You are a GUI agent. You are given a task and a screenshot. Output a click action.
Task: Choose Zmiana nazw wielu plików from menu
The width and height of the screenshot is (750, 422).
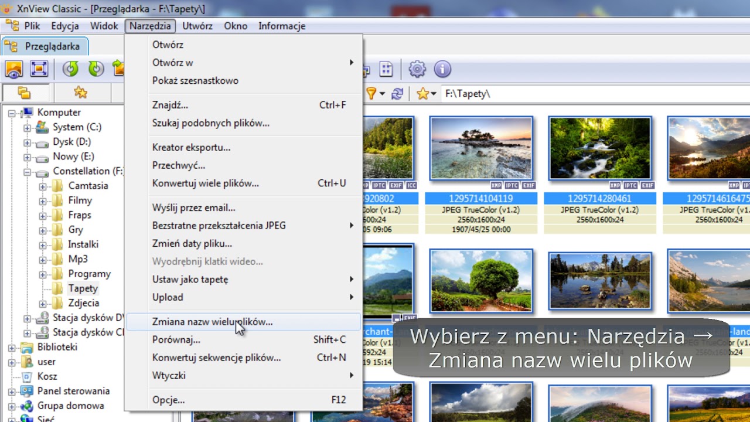(x=244, y=321)
